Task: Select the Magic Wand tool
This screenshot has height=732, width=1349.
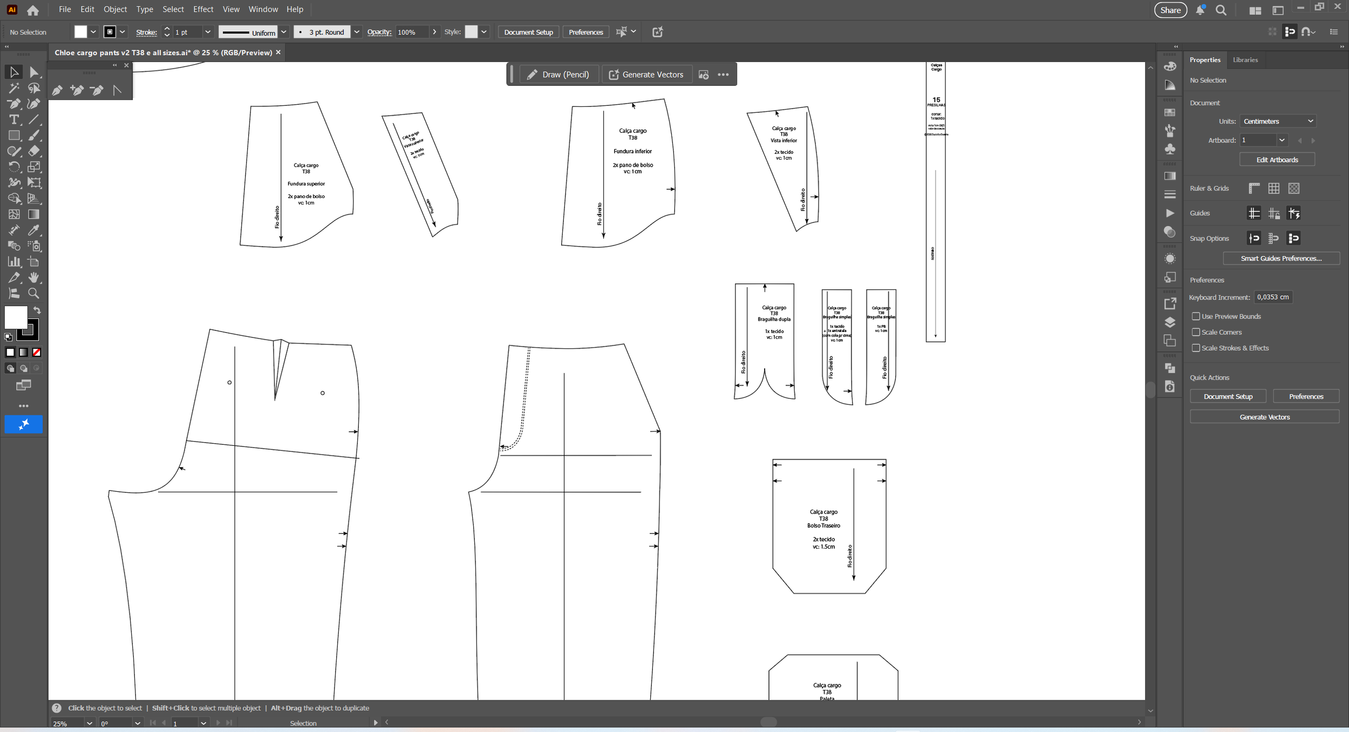Action: (x=14, y=88)
